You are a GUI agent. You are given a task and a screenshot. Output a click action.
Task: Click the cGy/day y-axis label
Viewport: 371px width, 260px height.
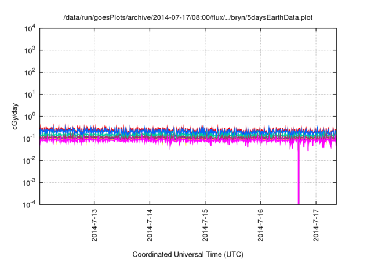[x=15, y=116]
